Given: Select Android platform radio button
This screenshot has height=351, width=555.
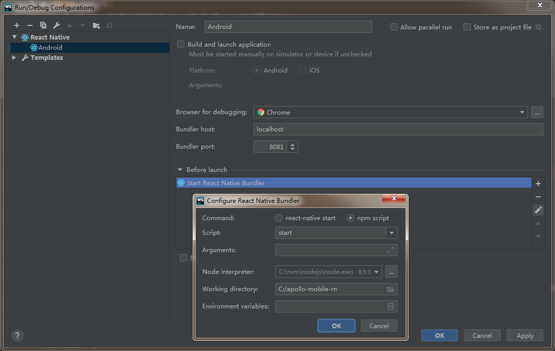Looking at the screenshot, I should (257, 71).
